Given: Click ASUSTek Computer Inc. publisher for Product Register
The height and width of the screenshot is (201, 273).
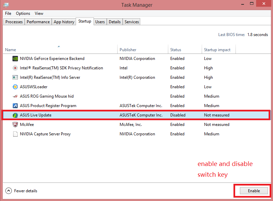Looking at the screenshot, I should [141, 106].
